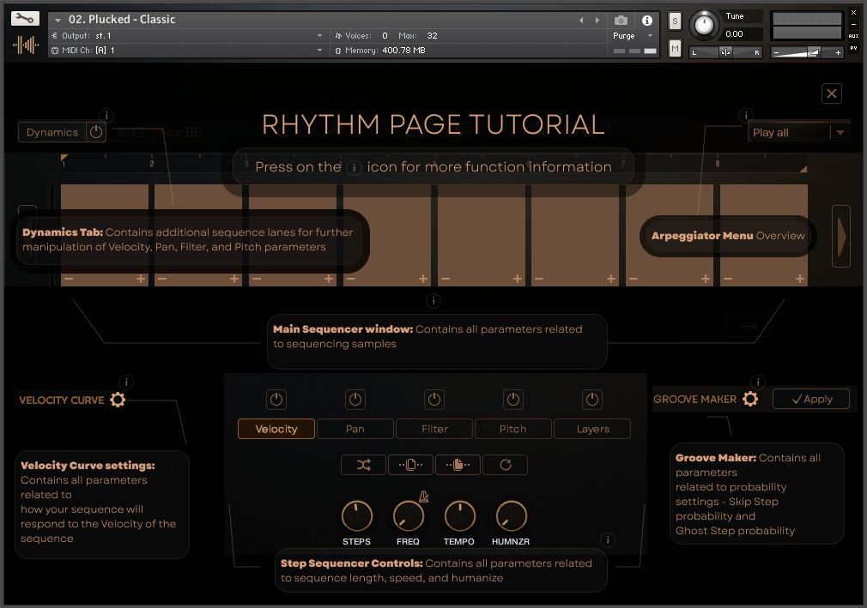Screen dimensions: 867x608
Task: Open the Play all arpeggiator dropdown
Action: (x=840, y=133)
